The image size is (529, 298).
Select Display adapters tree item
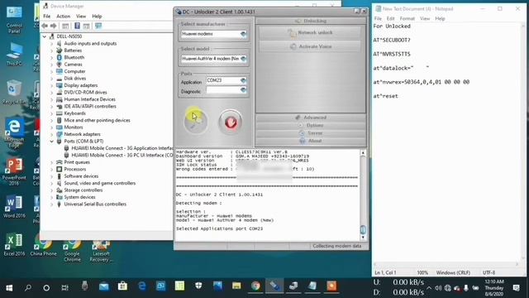coord(77,85)
